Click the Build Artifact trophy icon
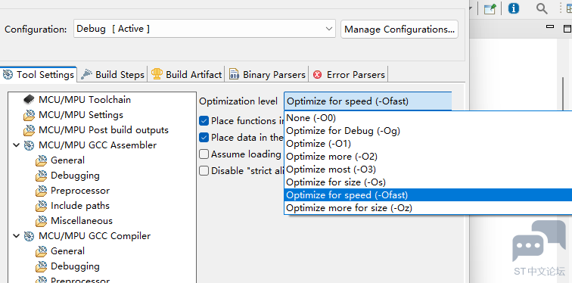 click(x=157, y=74)
